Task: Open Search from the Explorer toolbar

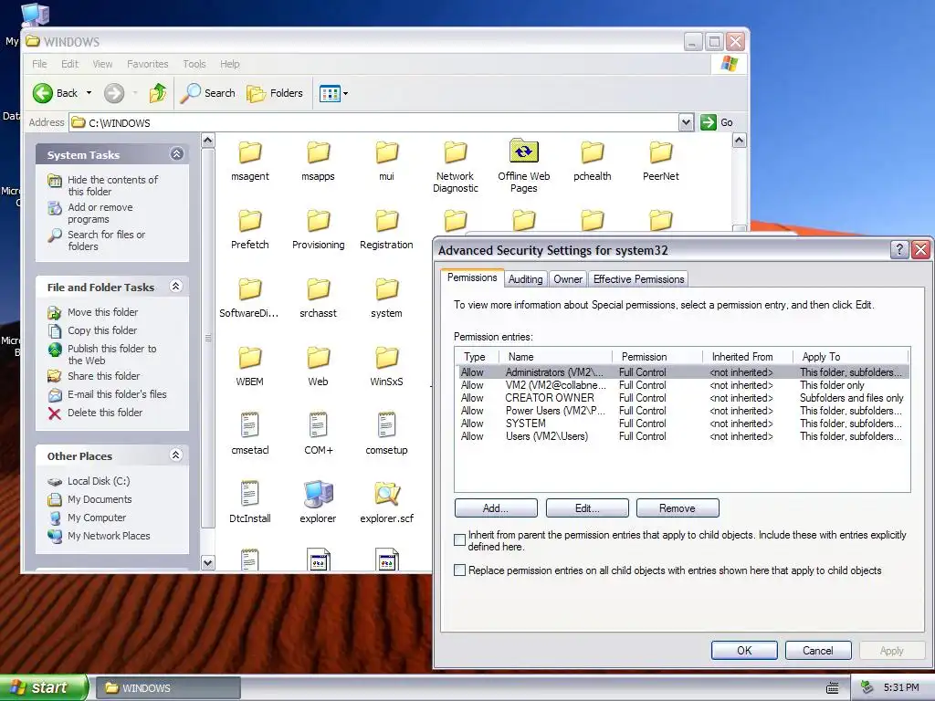Action: click(x=208, y=93)
